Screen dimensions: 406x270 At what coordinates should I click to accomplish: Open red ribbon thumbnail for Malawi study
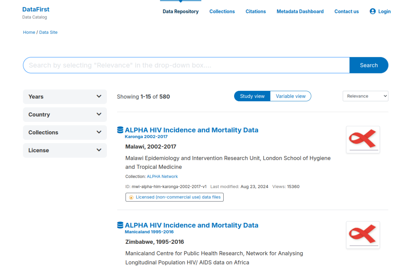coord(363,140)
